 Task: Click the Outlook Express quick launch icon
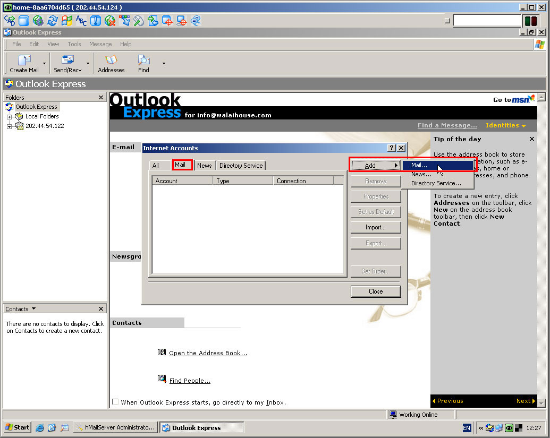coord(52,427)
